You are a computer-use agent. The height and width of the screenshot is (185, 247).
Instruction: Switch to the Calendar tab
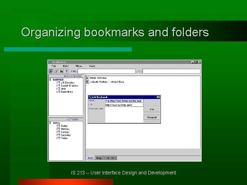pos(110,158)
